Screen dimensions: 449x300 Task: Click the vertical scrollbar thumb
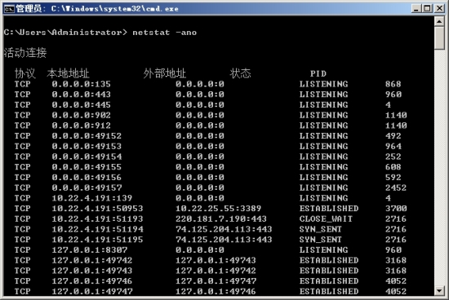tap(439, 38)
